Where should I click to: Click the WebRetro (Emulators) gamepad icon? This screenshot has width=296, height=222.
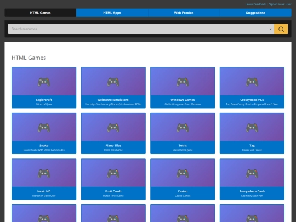(113, 82)
